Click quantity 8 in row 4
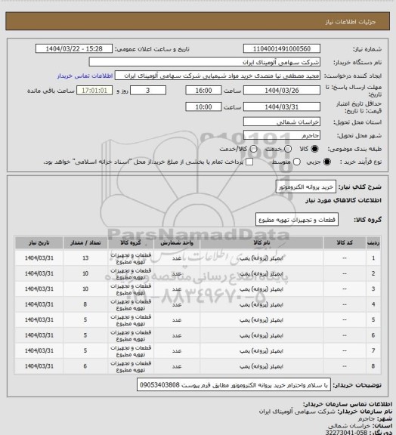The image size is (396, 435). (85, 304)
